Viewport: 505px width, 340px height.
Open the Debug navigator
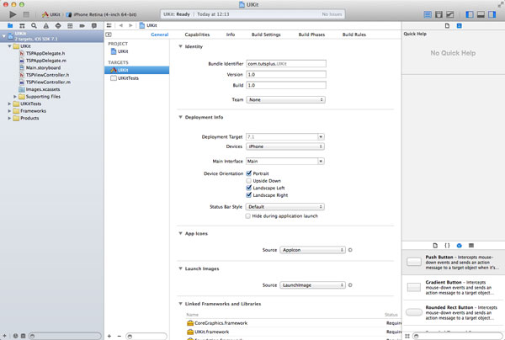point(70,26)
